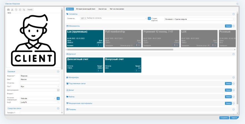Click the Закрыть button
This screenshot has width=245, height=124.
(234, 118)
